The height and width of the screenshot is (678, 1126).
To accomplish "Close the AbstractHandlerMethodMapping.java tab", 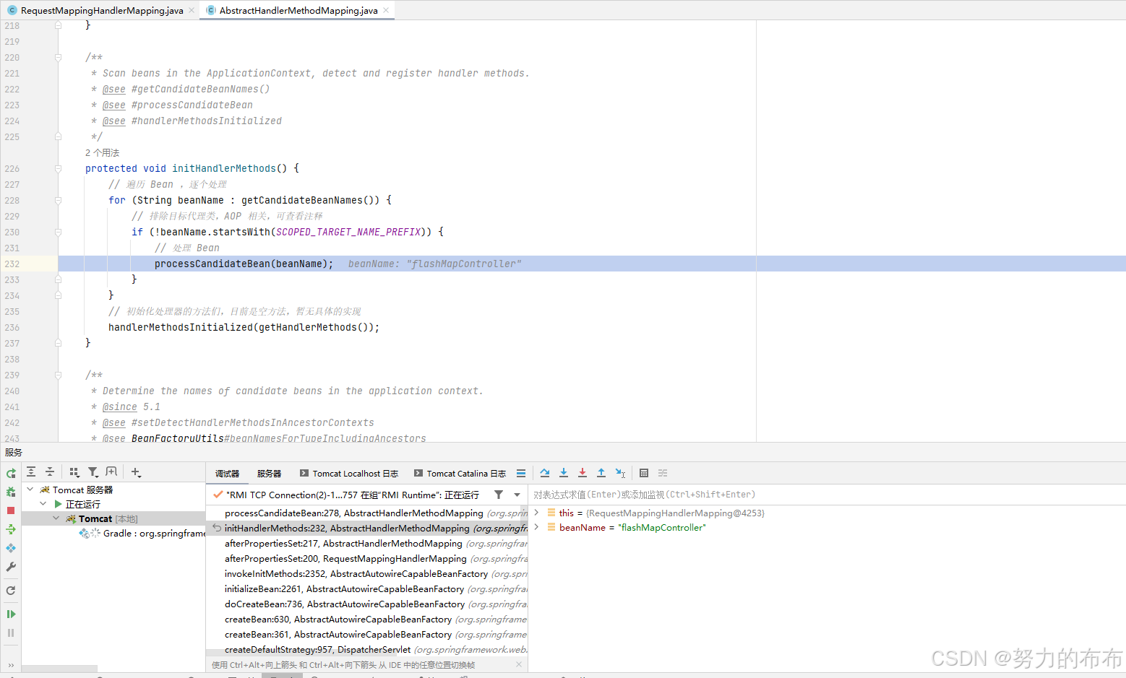I will point(386,10).
